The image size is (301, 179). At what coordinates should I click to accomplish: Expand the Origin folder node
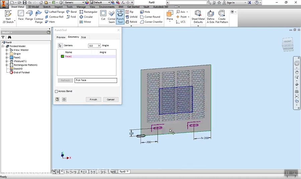pos(7,54)
